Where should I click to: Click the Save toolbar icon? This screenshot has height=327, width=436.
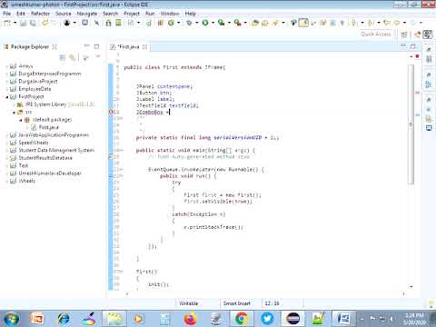(23, 23)
